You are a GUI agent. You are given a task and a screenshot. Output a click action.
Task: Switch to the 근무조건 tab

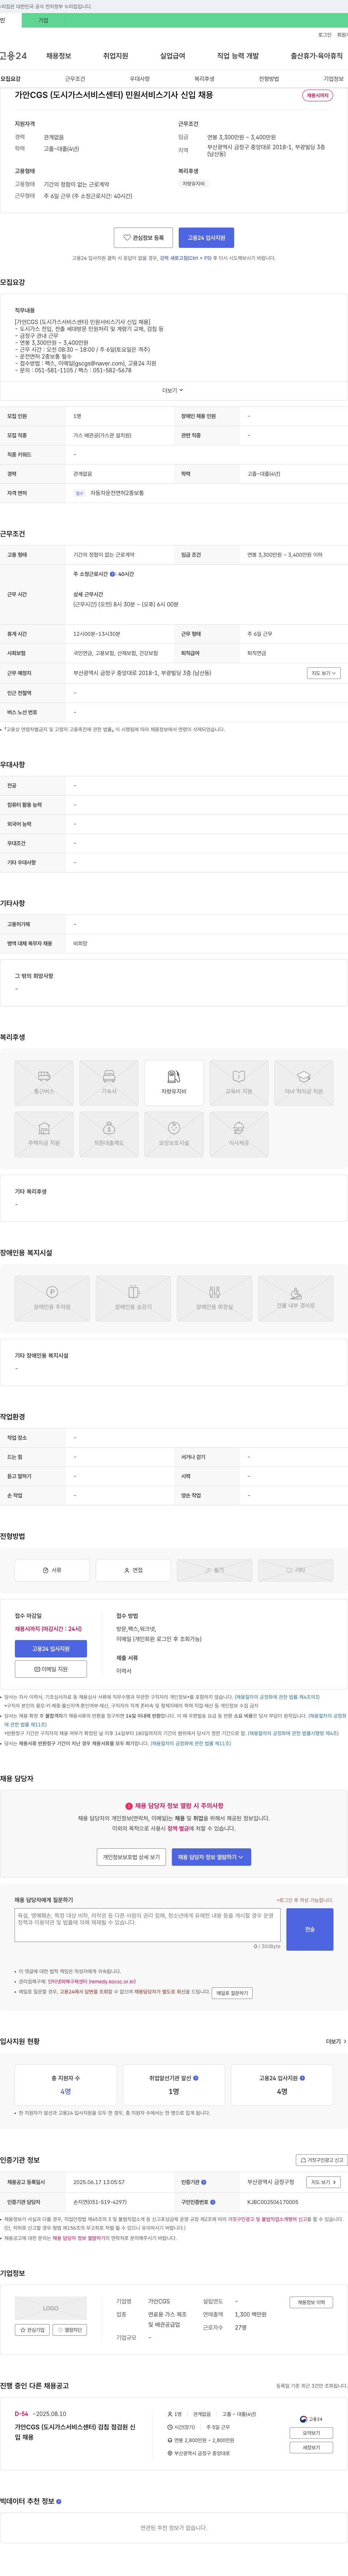tap(75, 79)
